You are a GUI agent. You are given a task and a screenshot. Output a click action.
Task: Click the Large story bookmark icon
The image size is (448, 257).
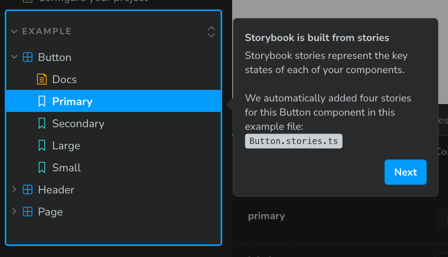point(42,146)
